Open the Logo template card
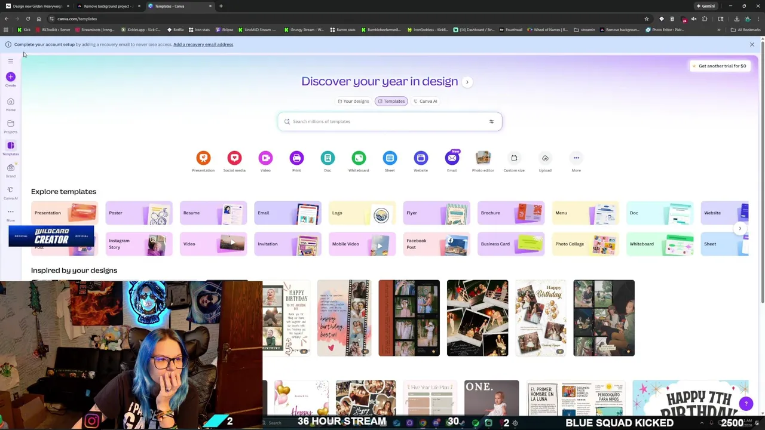 pyautogui.click(x=362, y=213)
